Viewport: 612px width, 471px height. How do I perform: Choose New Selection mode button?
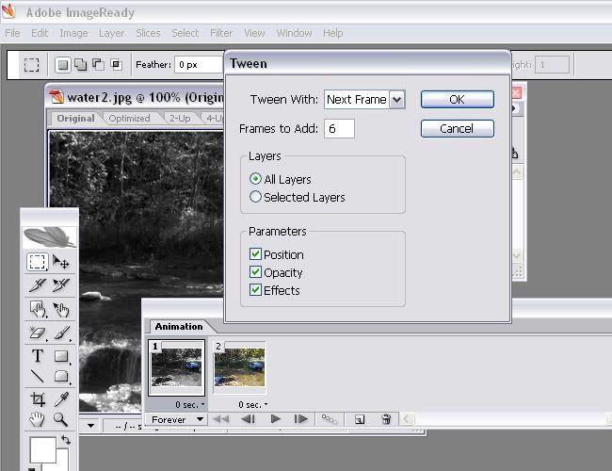pyautogui.click(x=63, y=64)
